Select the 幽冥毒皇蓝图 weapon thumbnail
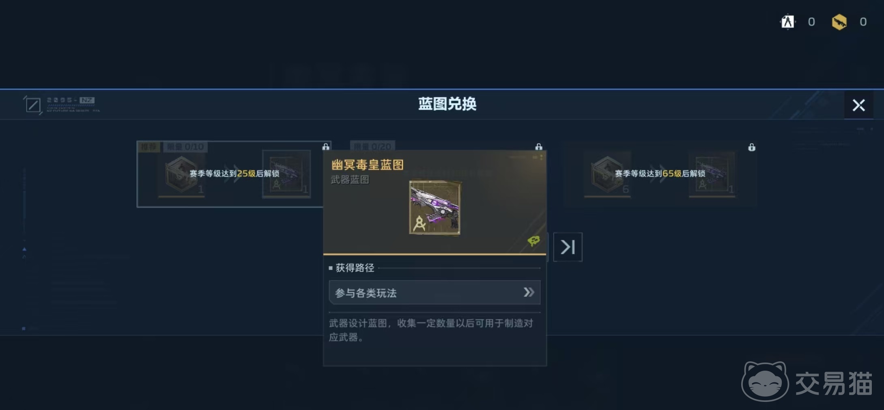This screenshot has height=410, width=884. (x=435, y=208)
